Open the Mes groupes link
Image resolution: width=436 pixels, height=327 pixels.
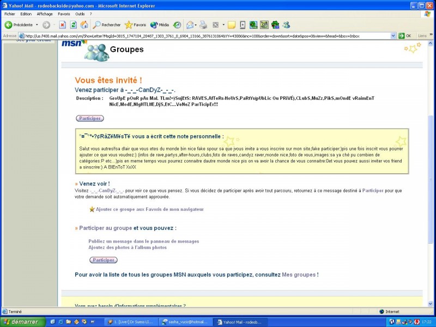point(299,275)
